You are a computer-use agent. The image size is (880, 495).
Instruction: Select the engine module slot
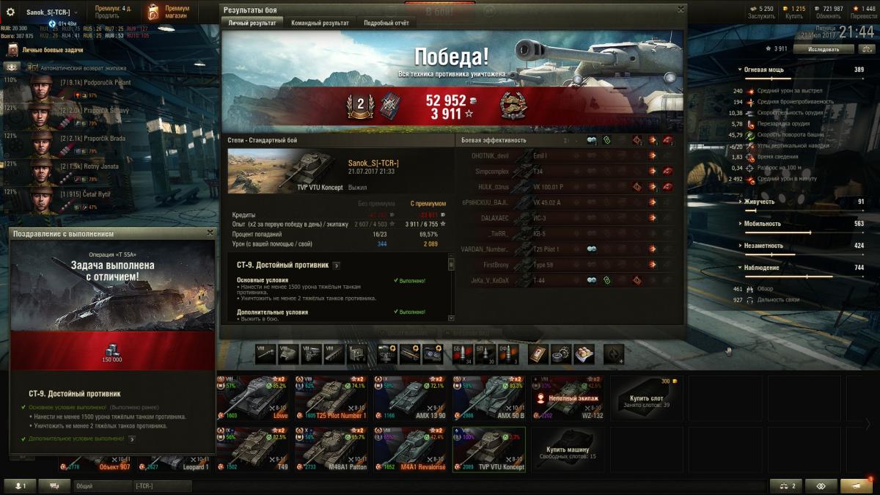click(311, 354)
